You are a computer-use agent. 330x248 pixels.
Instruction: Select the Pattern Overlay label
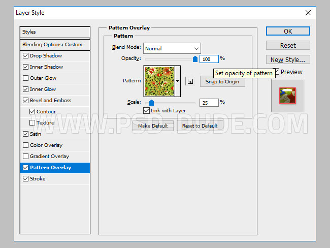[50, 168]
